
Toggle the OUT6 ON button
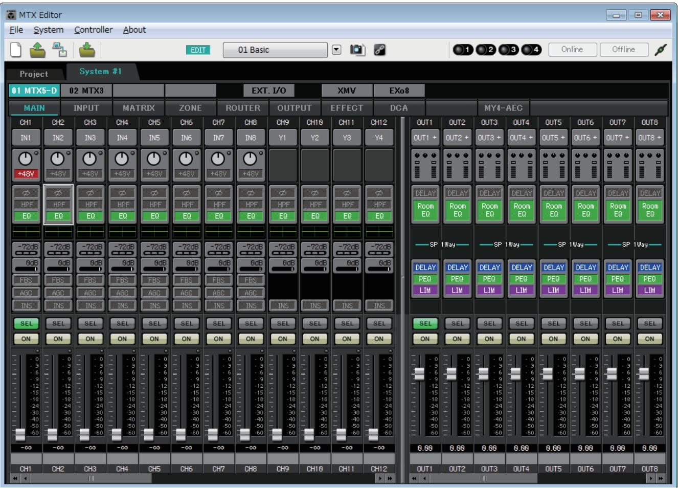(585, 339)
